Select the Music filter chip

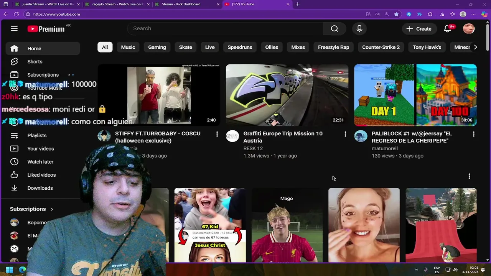(128, 47)
